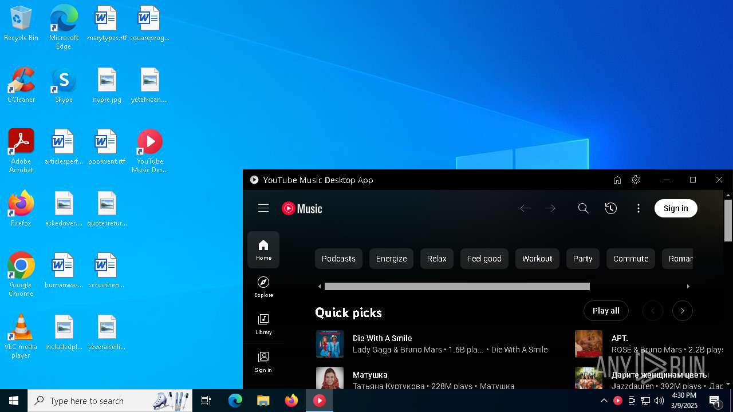The image size is (733, 412).
Task: Select the Commute chip
Action: 630,259
